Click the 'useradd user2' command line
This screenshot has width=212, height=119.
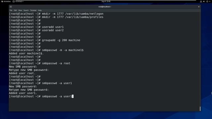(53, 30)
